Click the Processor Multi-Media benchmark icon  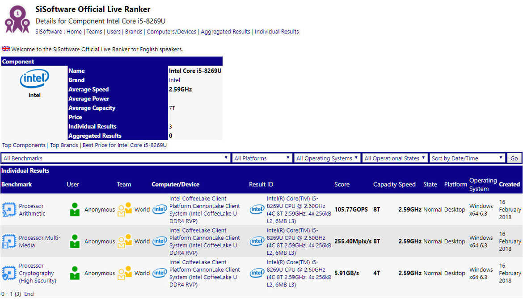pos(9,241)
